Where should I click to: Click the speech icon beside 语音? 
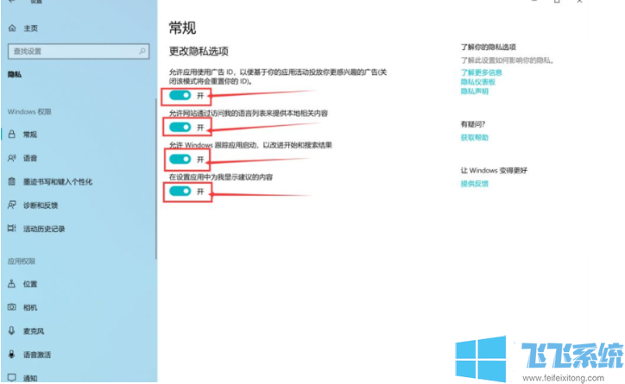click(x=12, y=158)
